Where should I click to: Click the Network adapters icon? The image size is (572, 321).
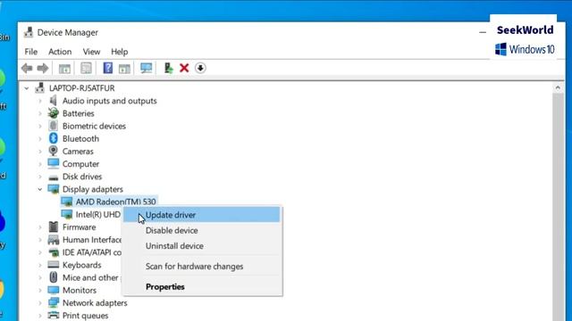click(x=54, y=302)
